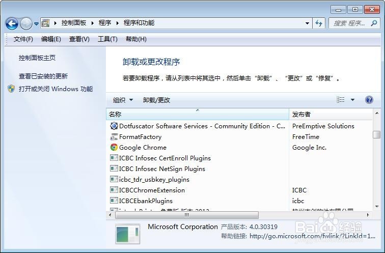The height and width of the screenshot is (253, 385).
Task: Sort by the 发布者 column header
Action: (331, 114)
